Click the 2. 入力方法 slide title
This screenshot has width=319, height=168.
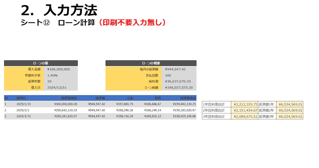coord(59,10)
